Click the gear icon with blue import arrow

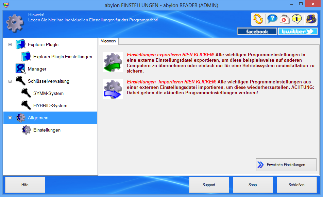click(113, 89)
